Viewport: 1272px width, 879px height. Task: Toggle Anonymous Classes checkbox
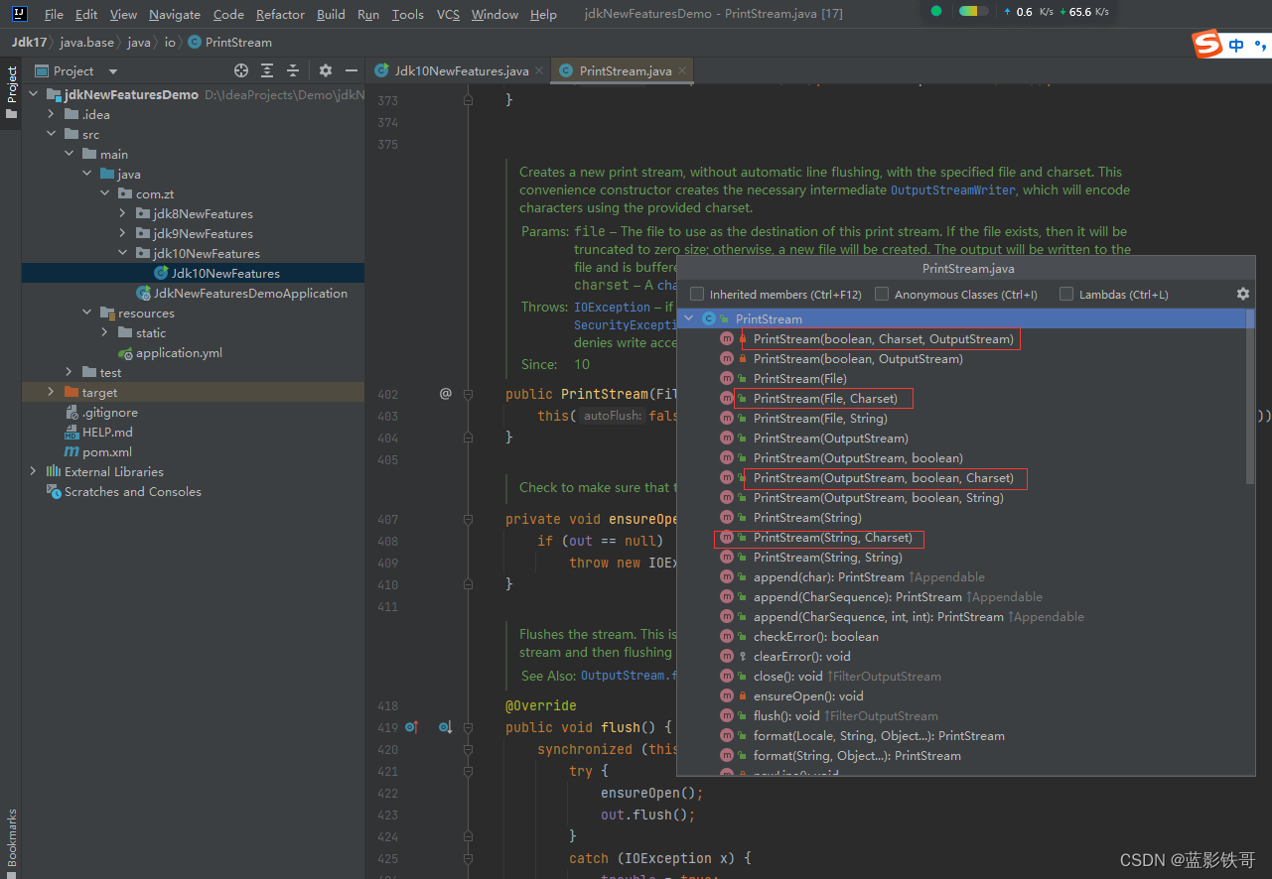coord(882,294)
